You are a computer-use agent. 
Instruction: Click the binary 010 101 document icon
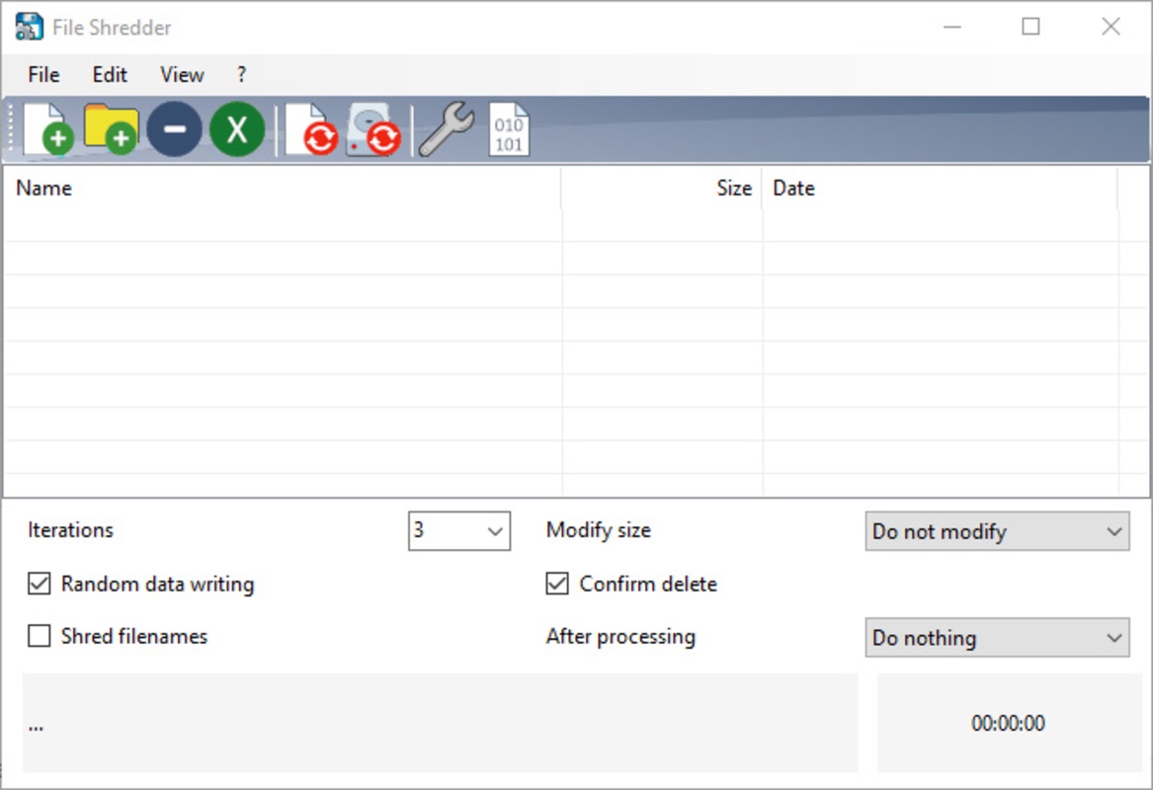click(x=509, y=129)
